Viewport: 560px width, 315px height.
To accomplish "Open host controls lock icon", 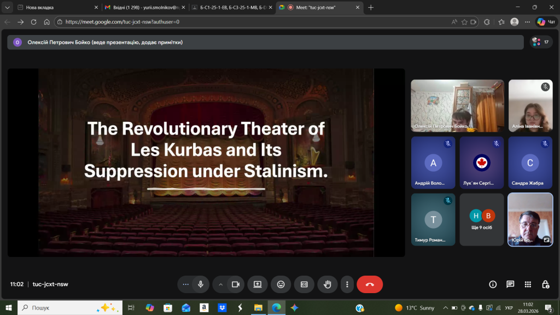I will 545,284.
